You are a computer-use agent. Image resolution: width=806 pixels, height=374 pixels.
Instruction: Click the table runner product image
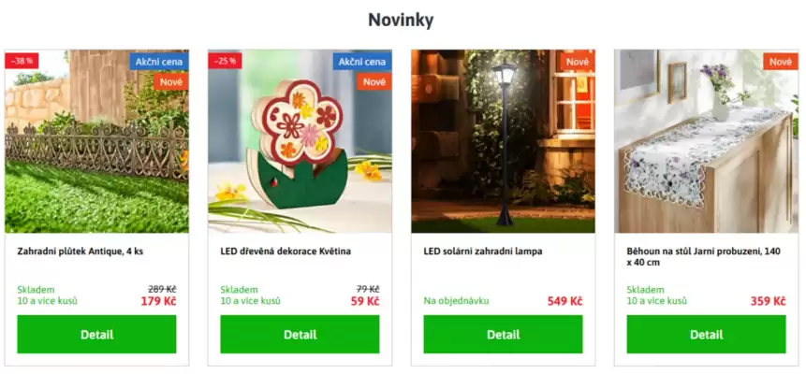tap(706, 141)
